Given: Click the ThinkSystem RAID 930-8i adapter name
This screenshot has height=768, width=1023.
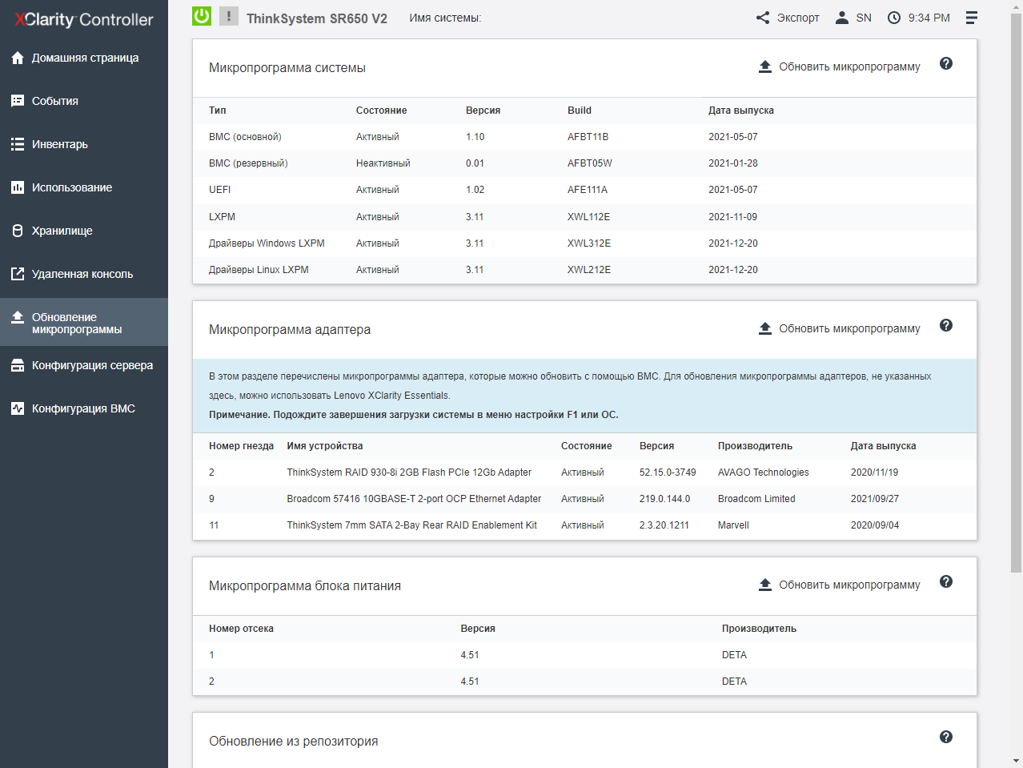Looking at the screenshot, I should click(409, 472).
